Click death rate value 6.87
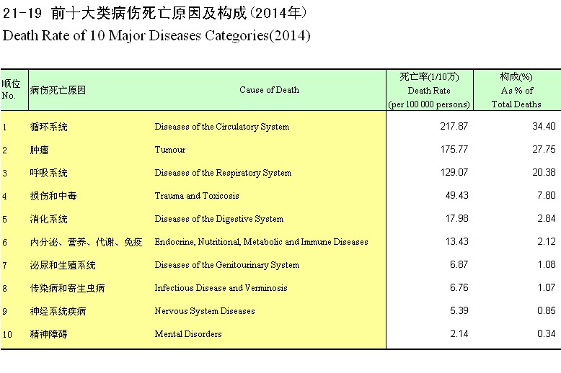 459,265
